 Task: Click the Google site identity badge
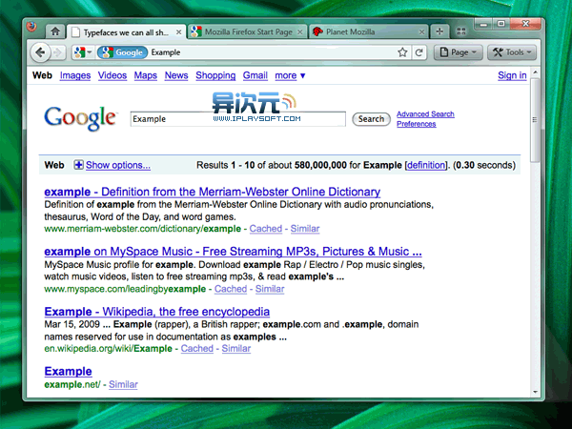(x=122, y=52)
